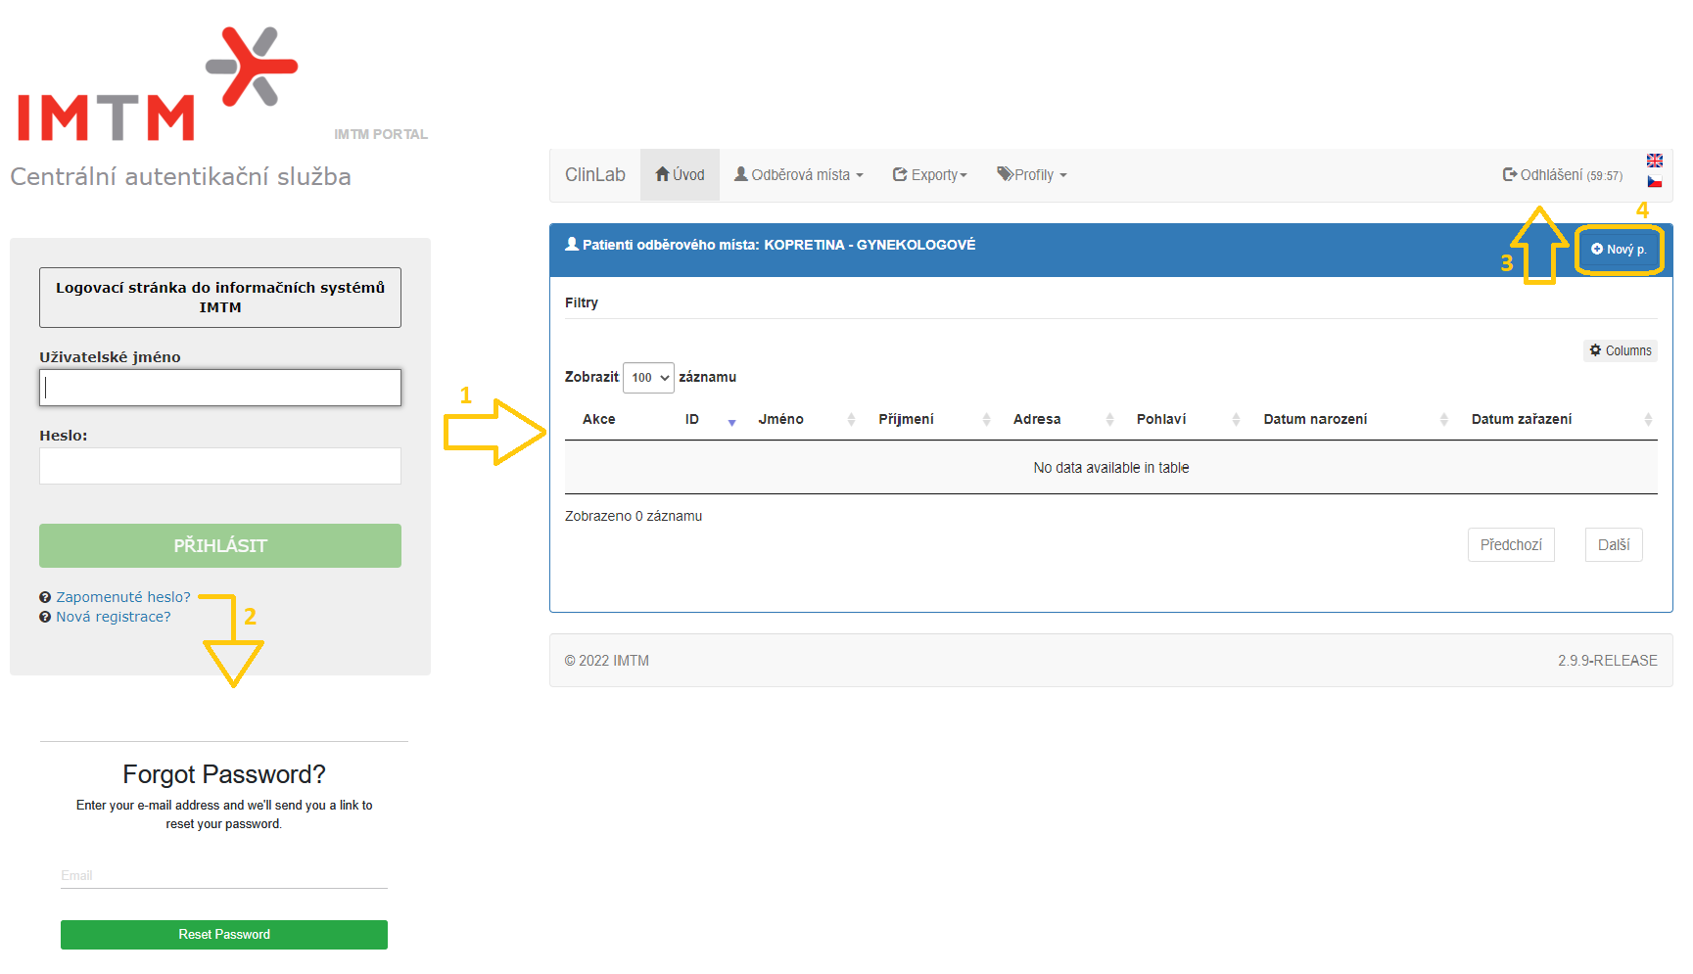Sort table by Pohlaví column arrows
The height and width of the screenshot is (974, 1693).
pos(1236,420)
